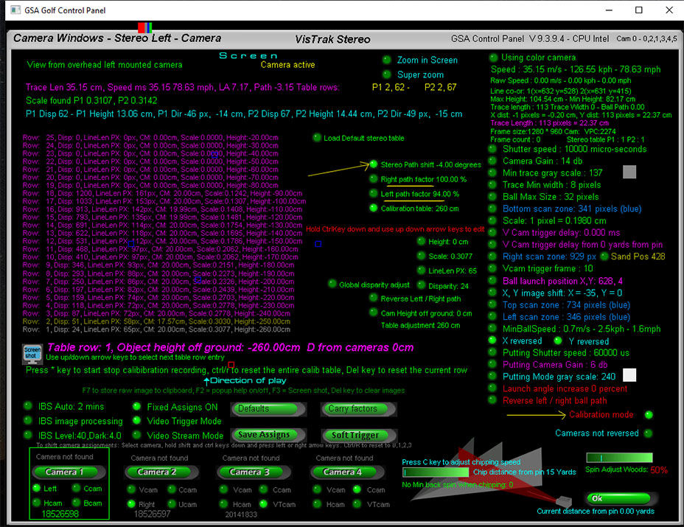Viewport: 684px width, 527px height.
Task: Click the Sand Pos 428 indicator
Action: [604, 256]
